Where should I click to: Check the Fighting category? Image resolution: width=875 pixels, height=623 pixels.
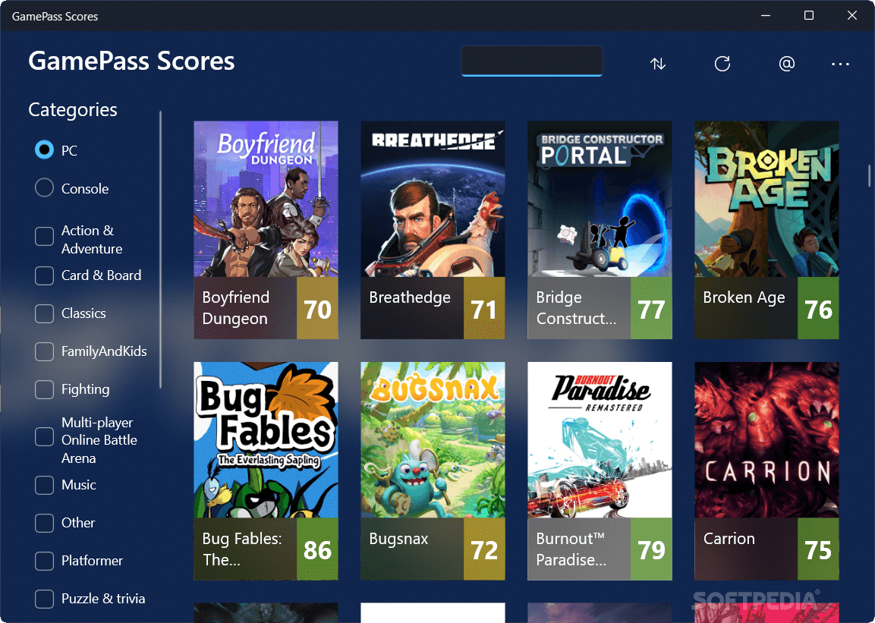pyautogui.click(x=44, y=389)
